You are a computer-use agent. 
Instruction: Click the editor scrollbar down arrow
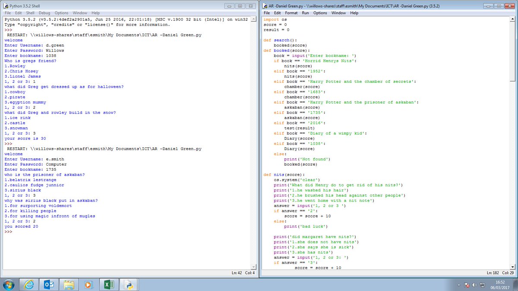coord(513,267)
